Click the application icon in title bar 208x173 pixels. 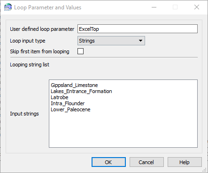pos(8,7)
